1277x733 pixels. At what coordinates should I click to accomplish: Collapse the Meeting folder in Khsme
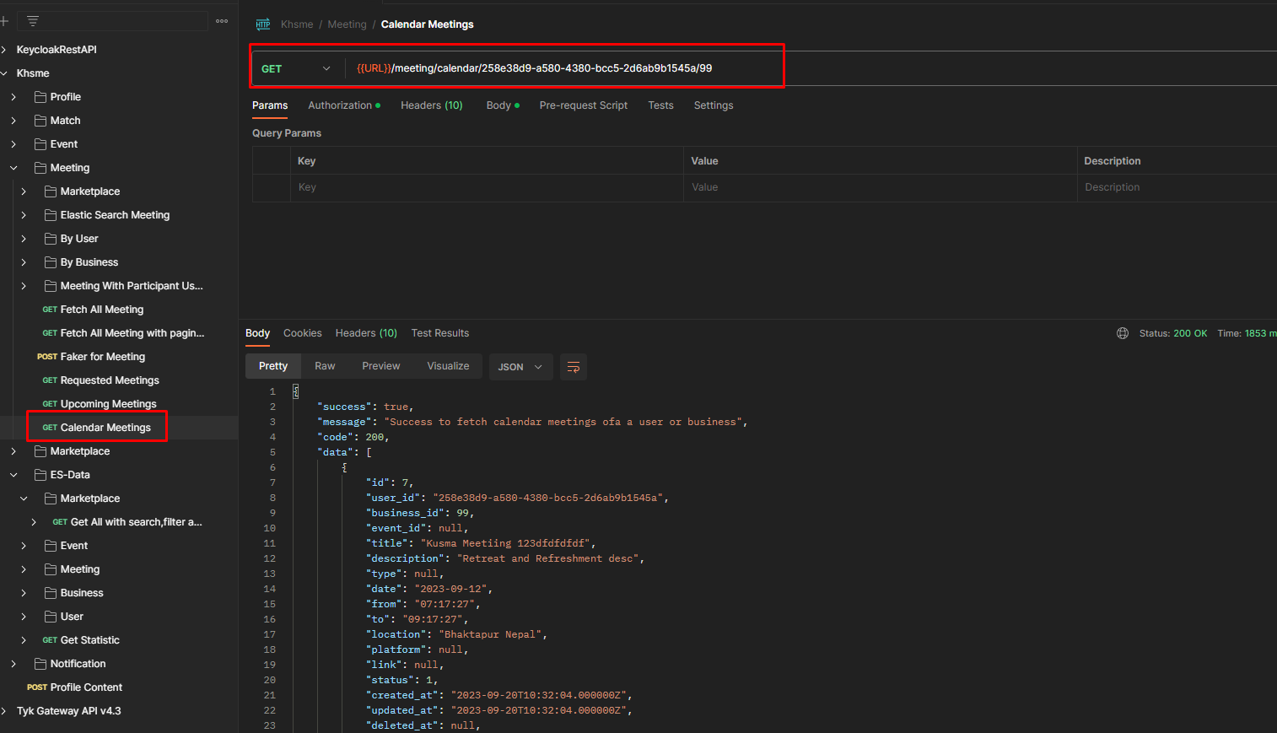coord(13,168)
